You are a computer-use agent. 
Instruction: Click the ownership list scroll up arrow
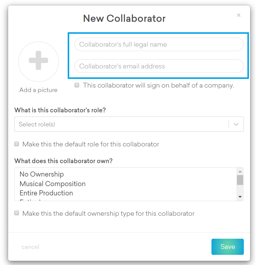click(x=240, y=171)
